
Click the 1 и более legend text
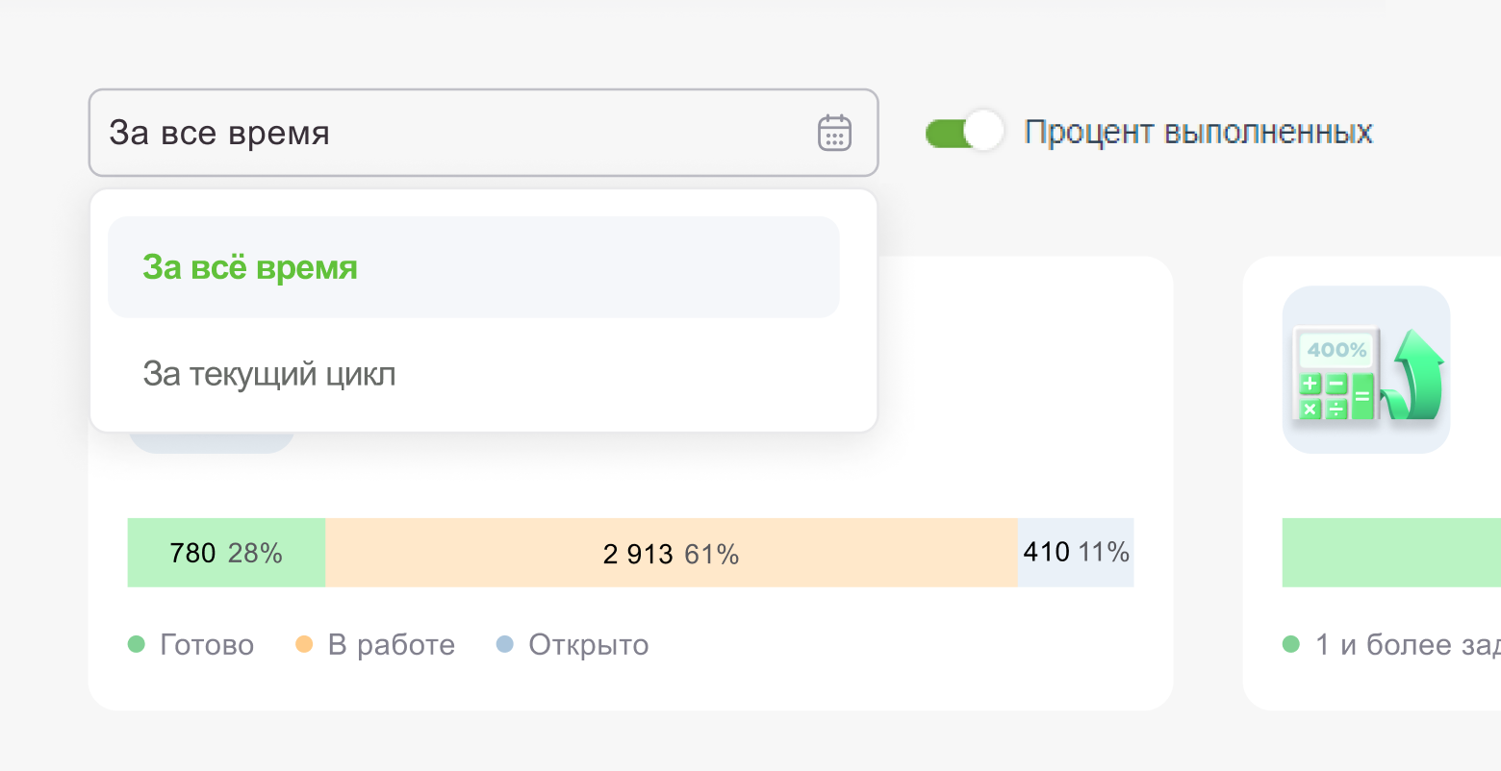[x=1408, y=645]
